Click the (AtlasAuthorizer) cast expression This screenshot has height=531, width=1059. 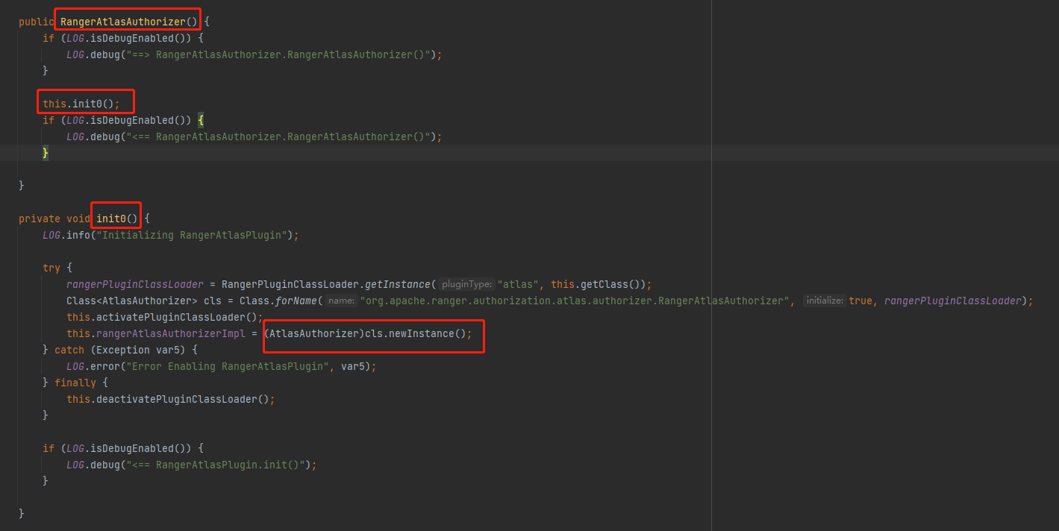click(x=314, y=333)
